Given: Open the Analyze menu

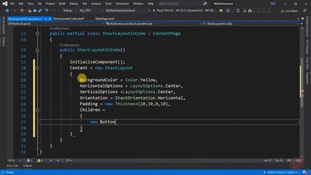Looking at the screenshot, I should coord(96,3).
